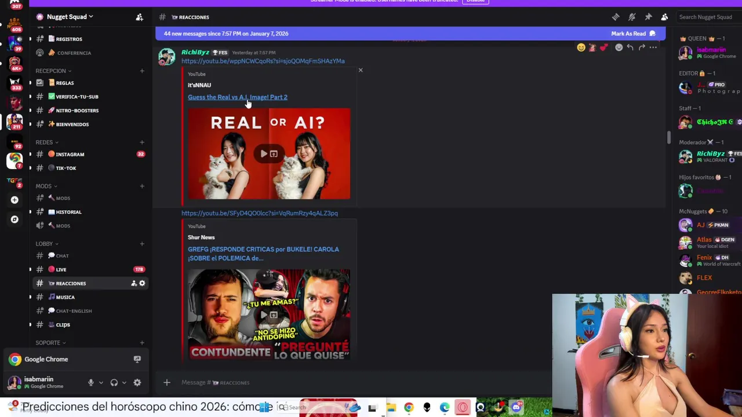Screen dimensions: 742x417
Task: Toggle channel notification mute bell icon
Action: click(x=632, y=17)
